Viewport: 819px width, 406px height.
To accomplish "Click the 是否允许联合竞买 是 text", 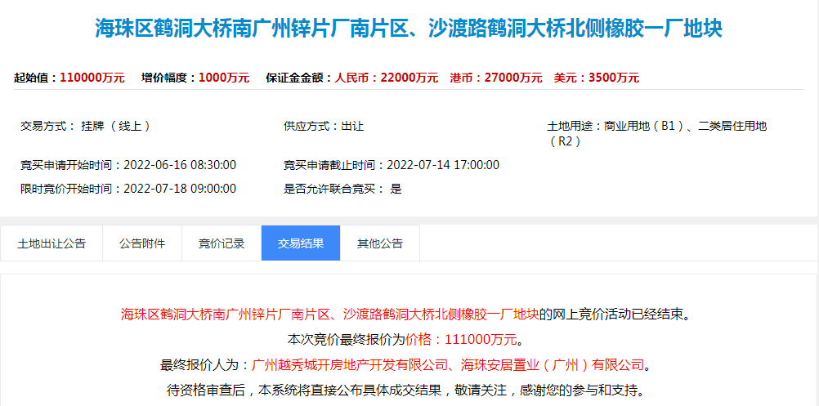I will [342, 189].
